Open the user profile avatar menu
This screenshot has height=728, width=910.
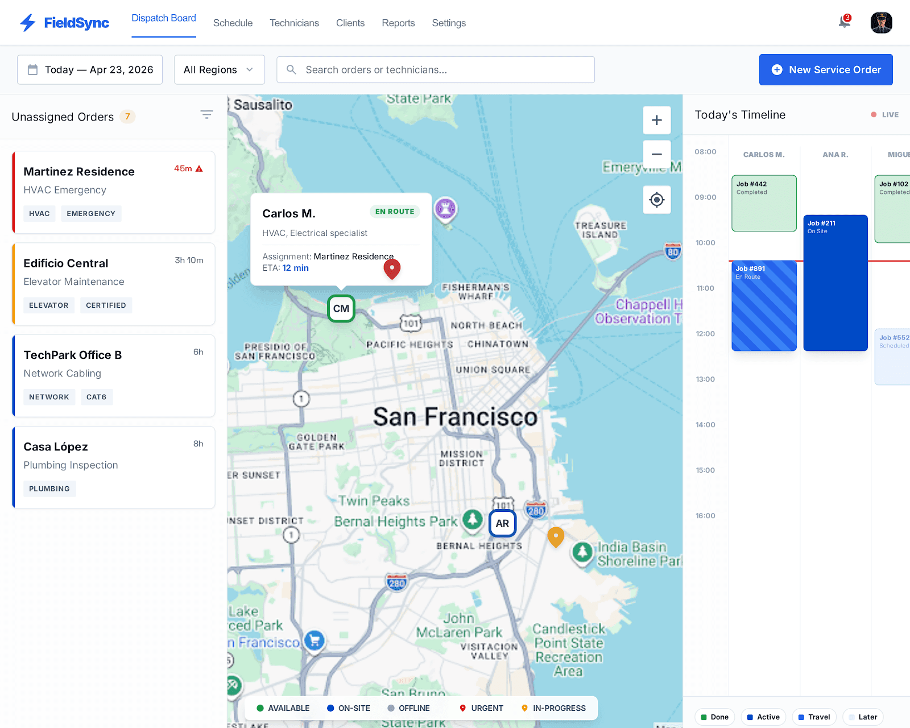pos(881,23)
